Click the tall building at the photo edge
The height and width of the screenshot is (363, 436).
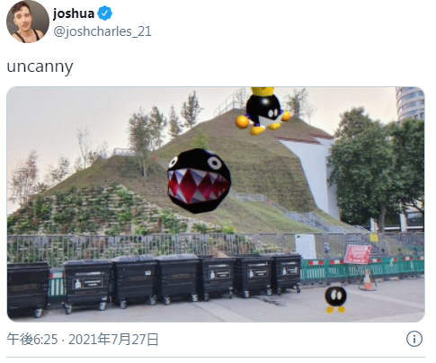(x=410, y=103)
